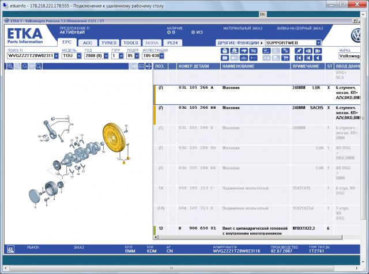This screenshot has width=369, height=274.
Task: Click the help question mark in ETKA title bar
Action: (355, 21)
